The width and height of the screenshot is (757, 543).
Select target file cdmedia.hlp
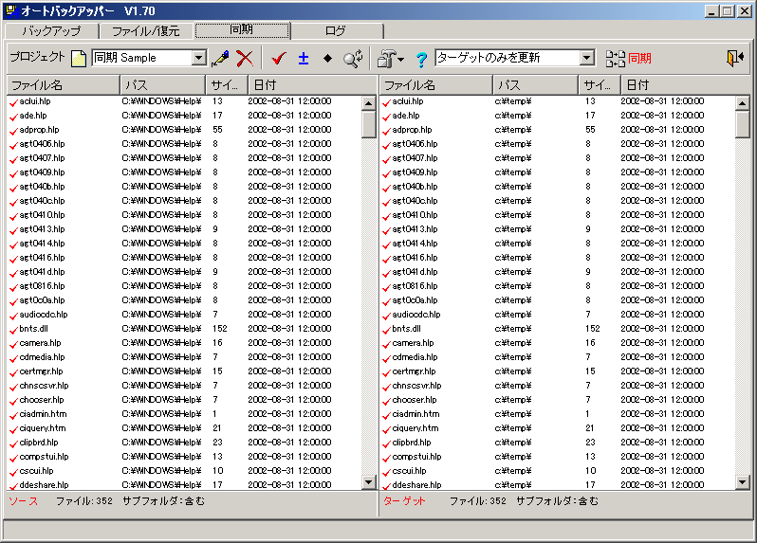(415, 357)
